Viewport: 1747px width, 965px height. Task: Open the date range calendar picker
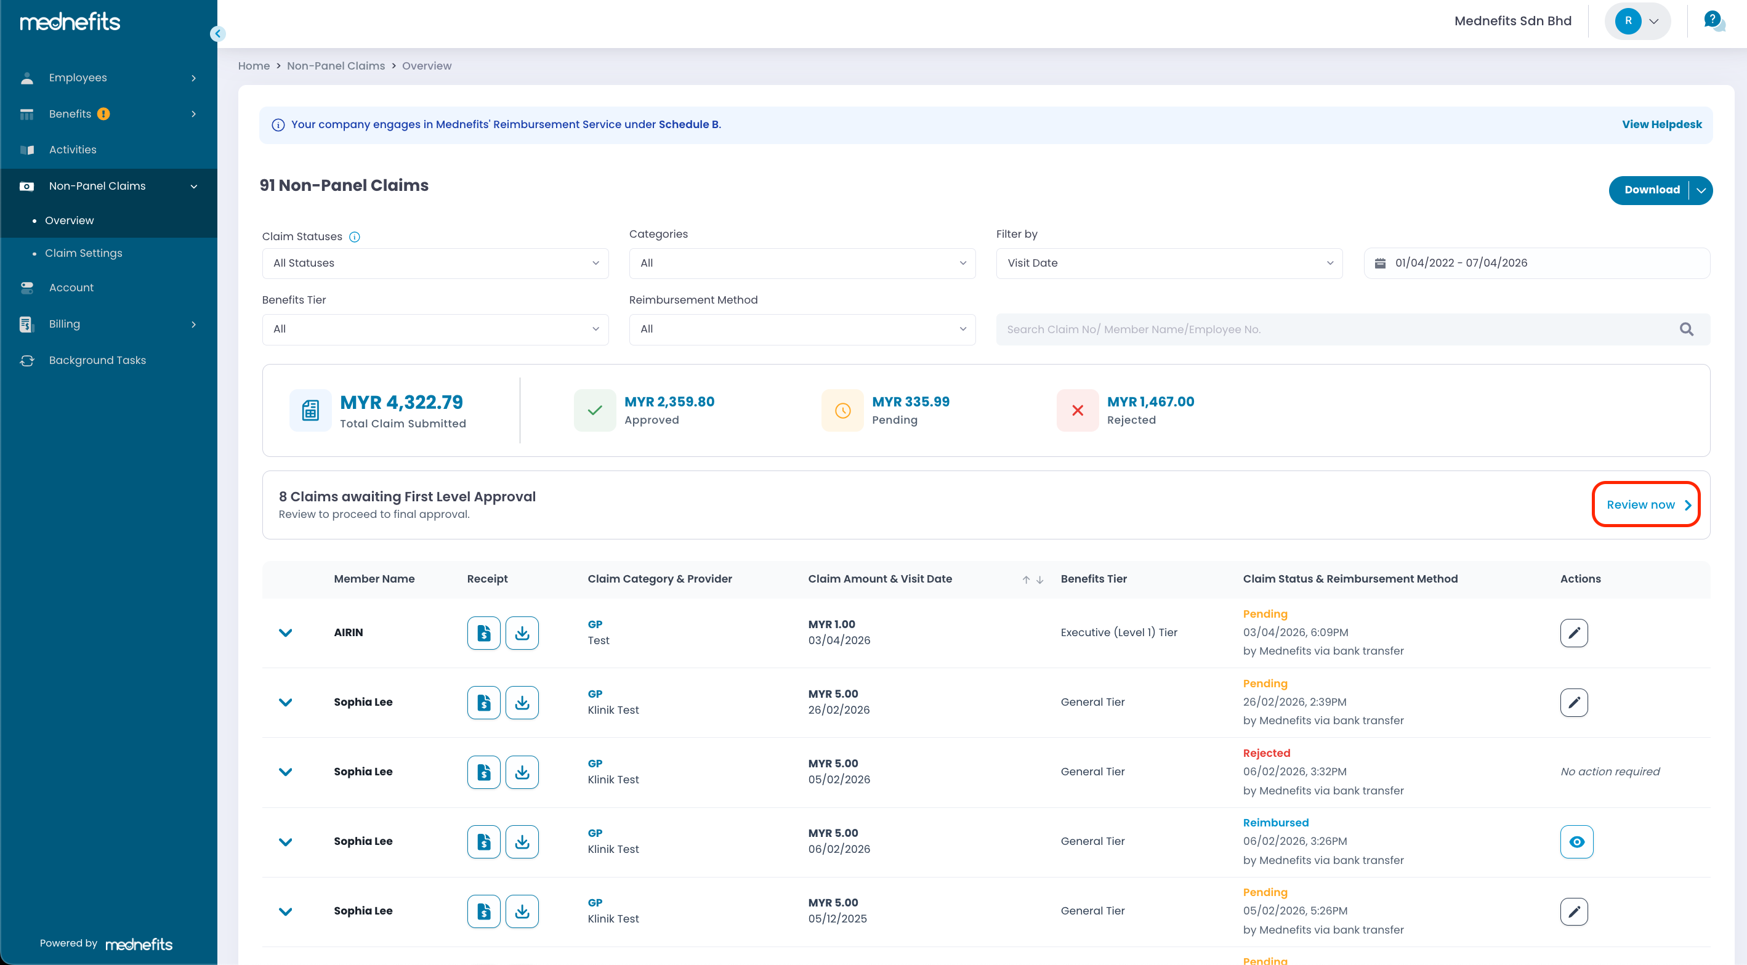(x=1379, y=263)
